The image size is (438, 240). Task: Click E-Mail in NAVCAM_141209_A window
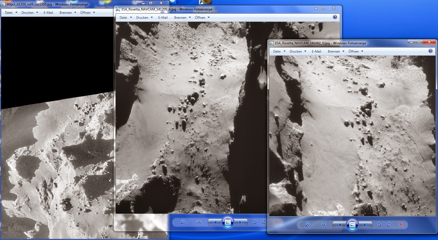[x=163, y=17]
